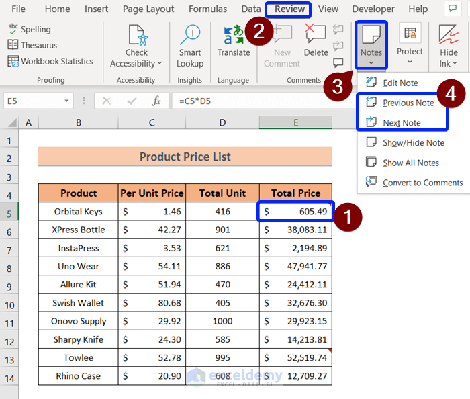Image resolution: width=470 pixels, height=399 pixels.
Task: Expand the Notes dropdown button
Action: click(371, 62)
